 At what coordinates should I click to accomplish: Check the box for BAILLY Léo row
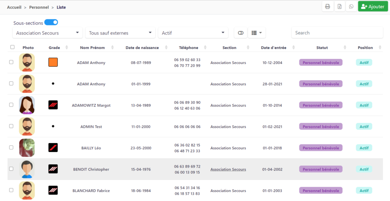11,148
